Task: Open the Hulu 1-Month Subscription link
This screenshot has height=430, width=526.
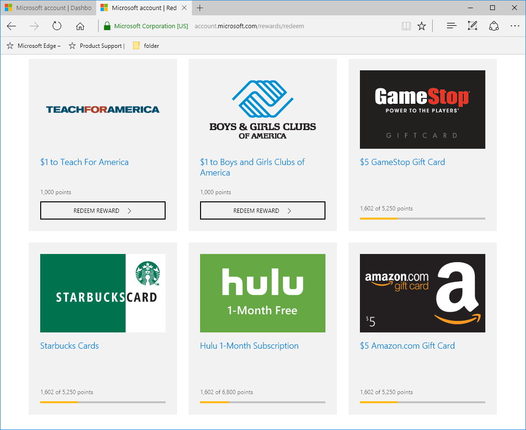Action: coord(249,346)
